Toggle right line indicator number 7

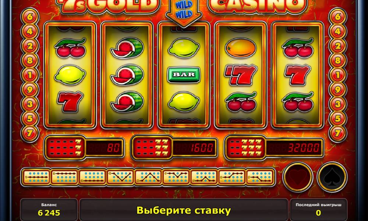[337, 133]
